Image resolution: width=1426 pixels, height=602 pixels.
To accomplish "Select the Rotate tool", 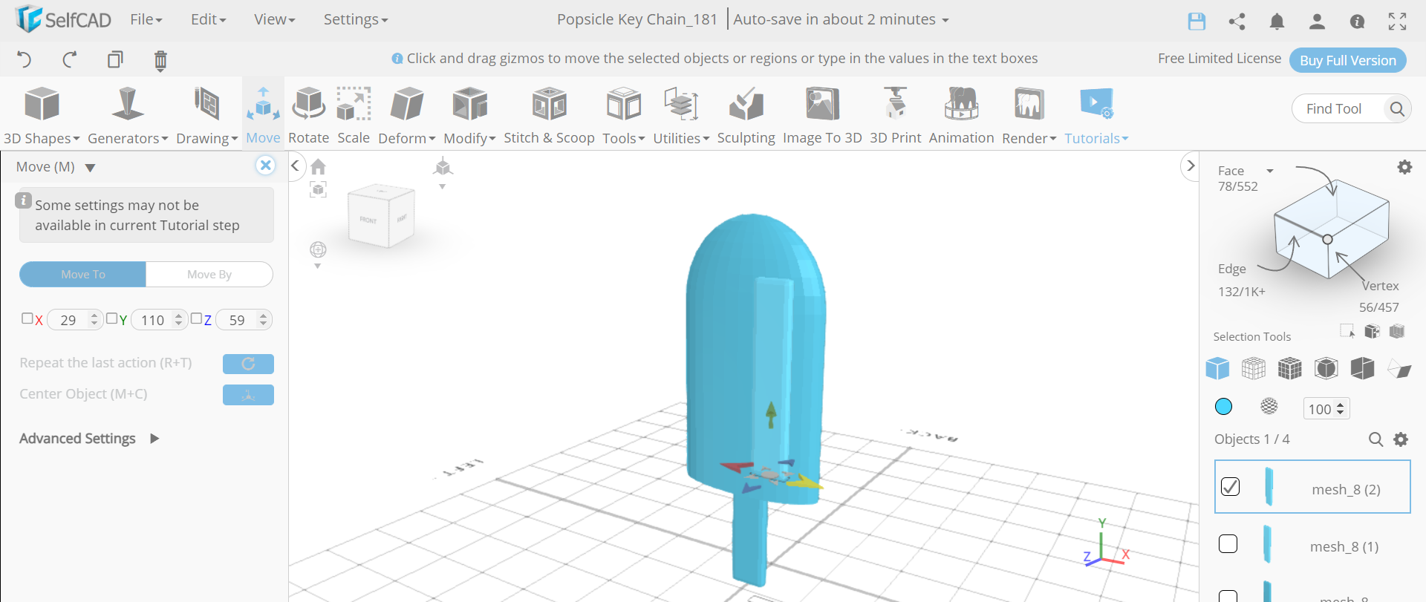I will 308,115.
